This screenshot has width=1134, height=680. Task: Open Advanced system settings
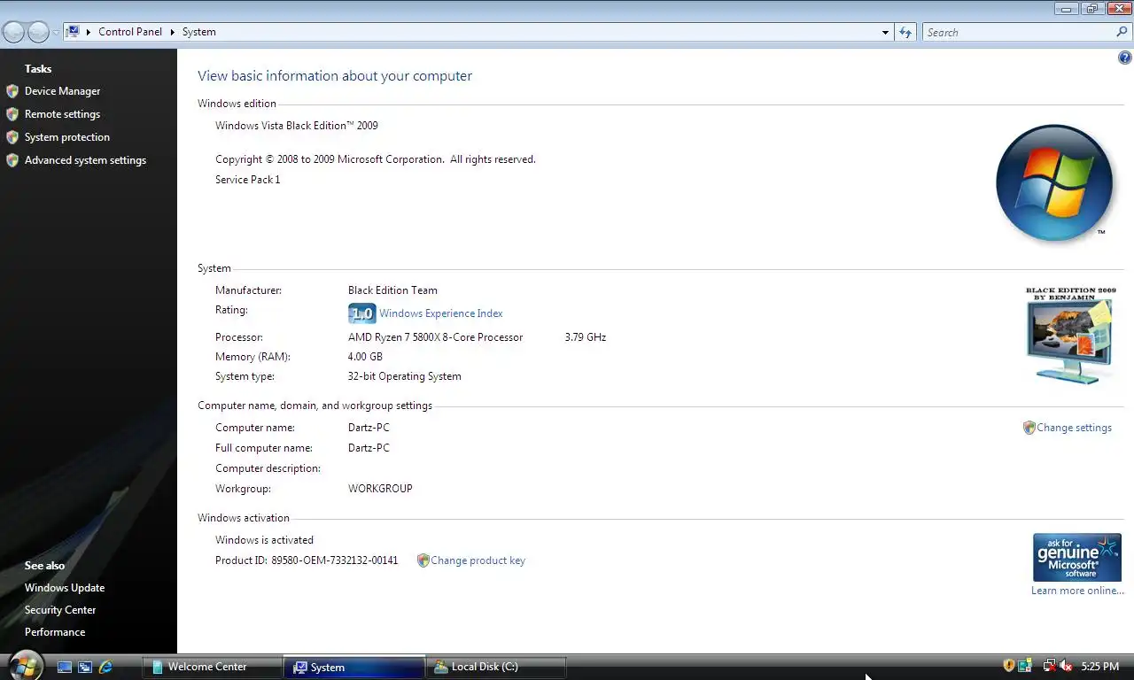tap(85, 160)
